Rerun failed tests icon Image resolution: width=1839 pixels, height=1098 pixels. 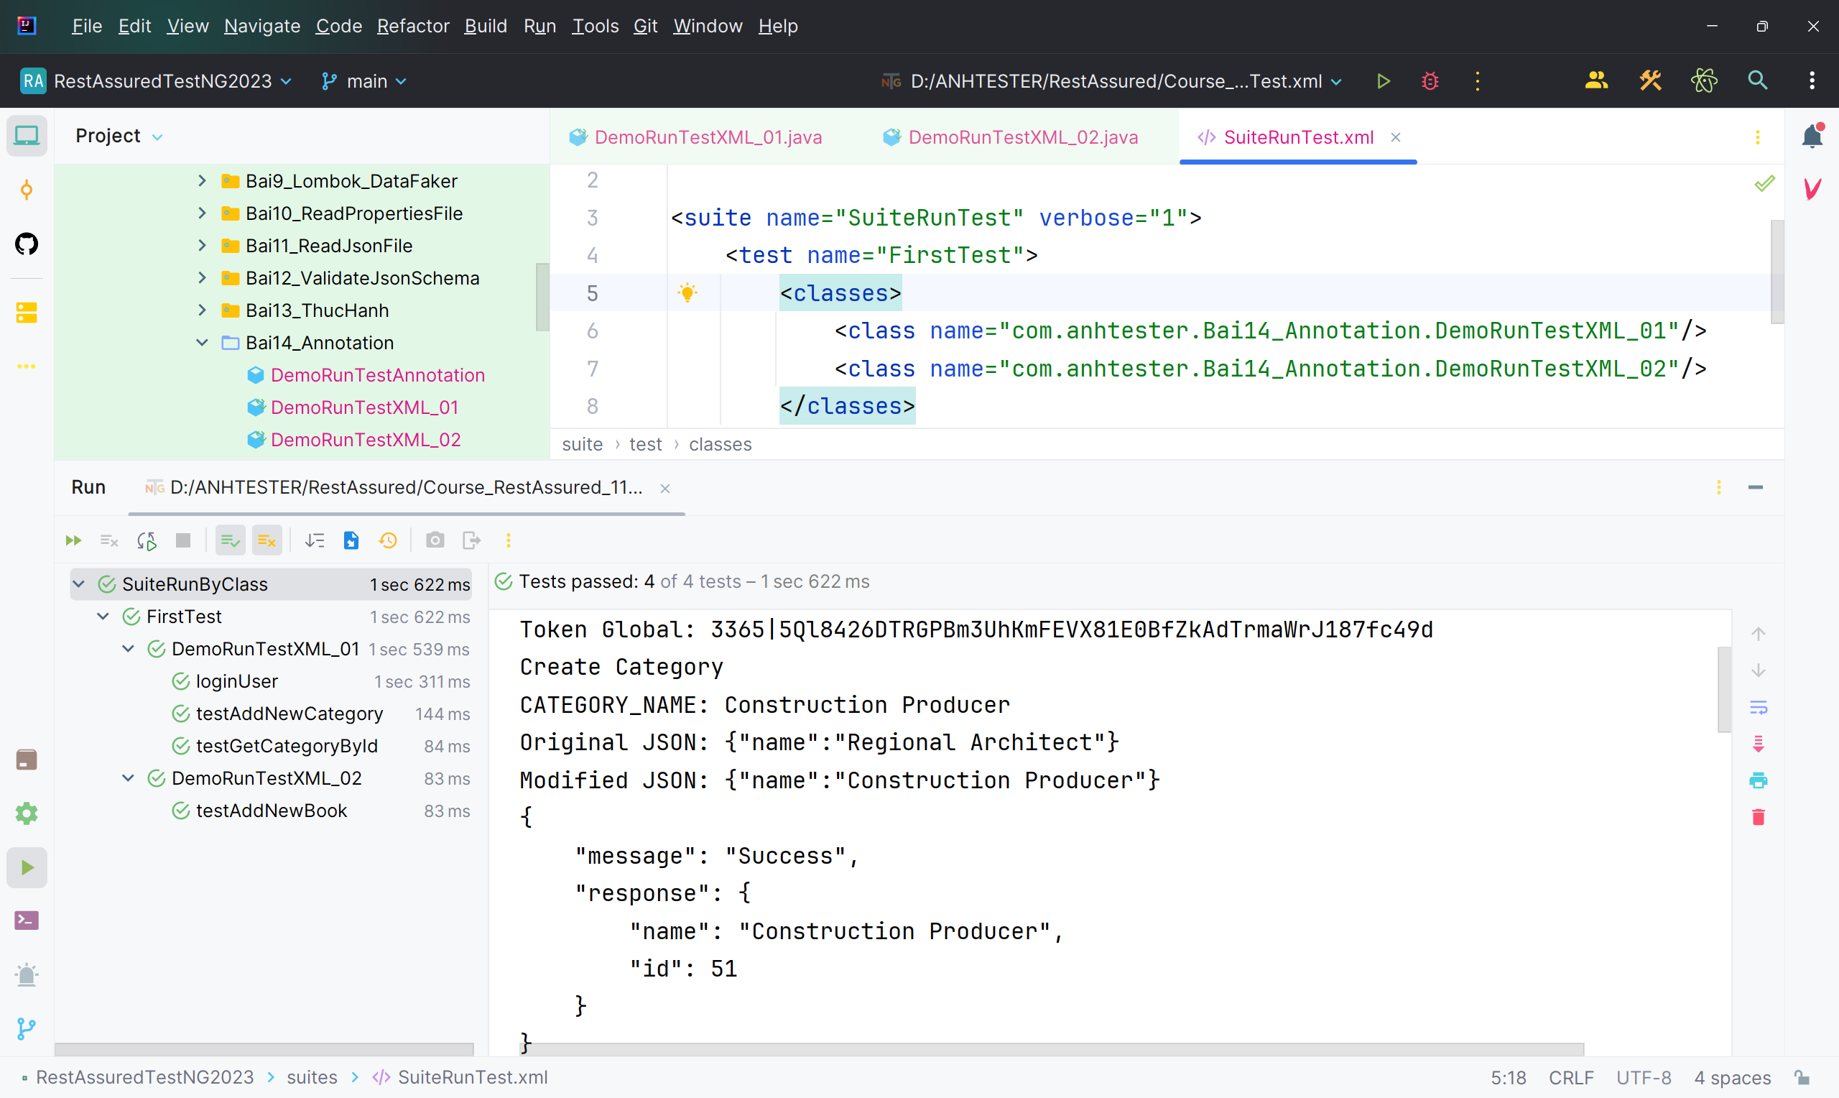pos(109,541)
